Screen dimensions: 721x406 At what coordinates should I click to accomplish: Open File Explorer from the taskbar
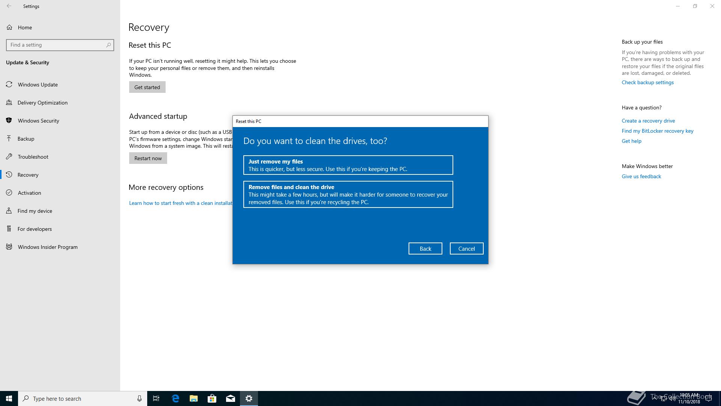point(194,398)
